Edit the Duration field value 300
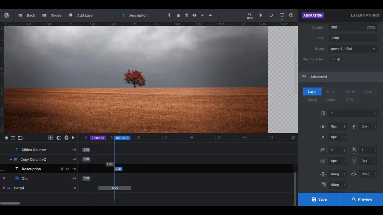Viewport: 383px width, 215px height. coord(353,27)
